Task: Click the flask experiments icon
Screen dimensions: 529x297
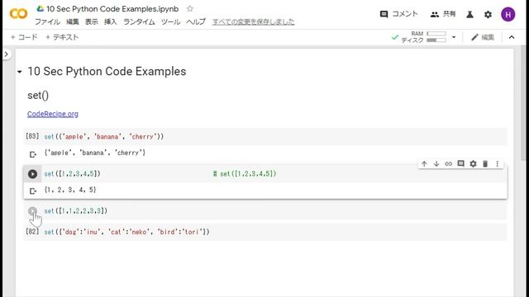Action: [x=469, y=15]
